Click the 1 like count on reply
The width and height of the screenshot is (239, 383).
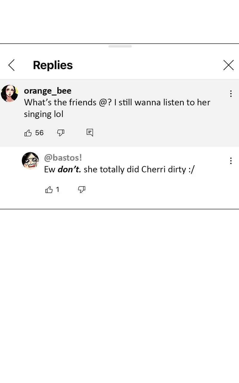(x=58, y=189)
